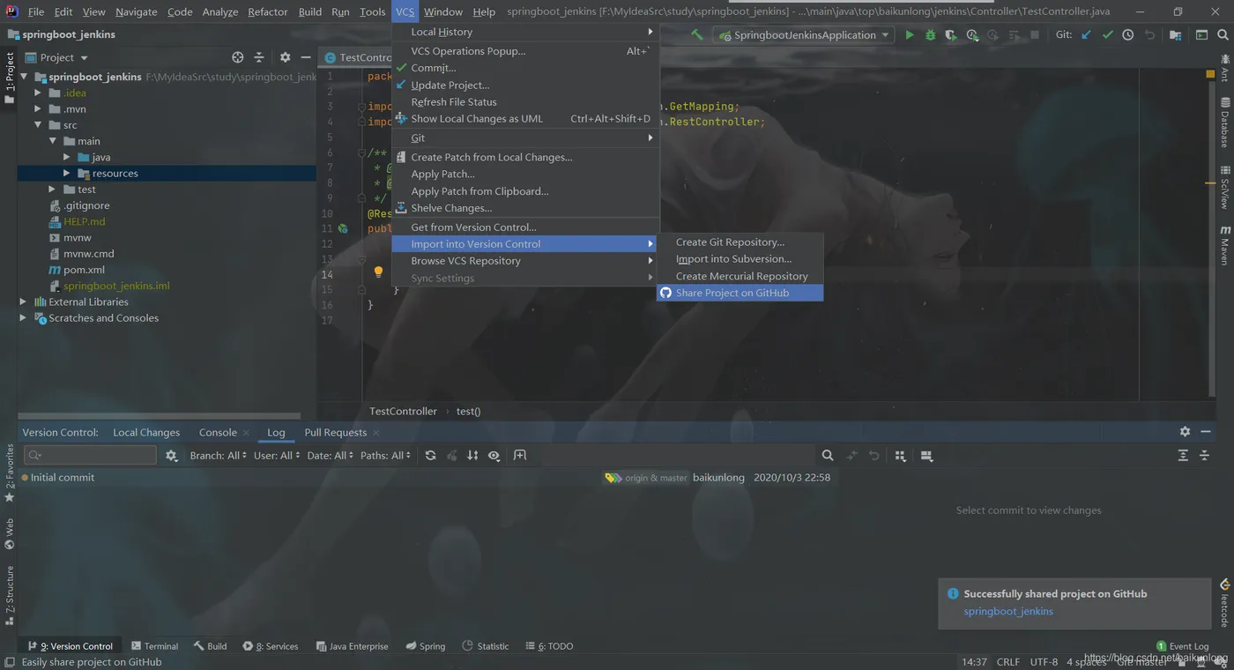The image size is (1234, 670).
Task: Refresh the Version Control log
Action: (430, 456)
